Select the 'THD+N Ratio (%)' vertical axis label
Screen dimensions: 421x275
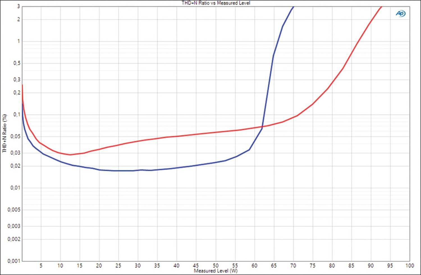pyautogui.click(x=4, y=133)
